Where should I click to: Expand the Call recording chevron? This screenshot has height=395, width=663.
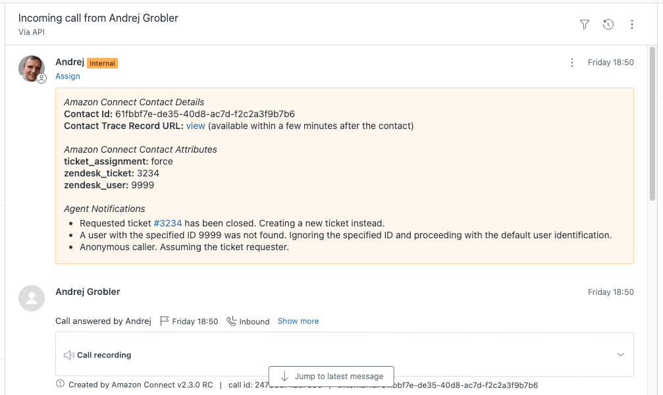click(620, 355)
